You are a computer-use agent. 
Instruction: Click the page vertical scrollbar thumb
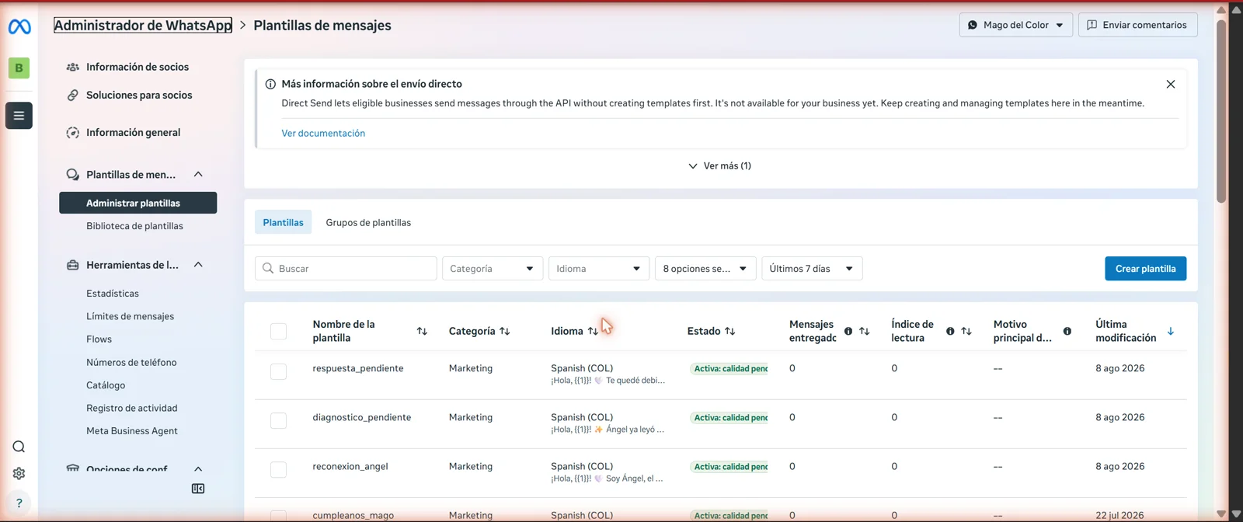click(1221, 110)
